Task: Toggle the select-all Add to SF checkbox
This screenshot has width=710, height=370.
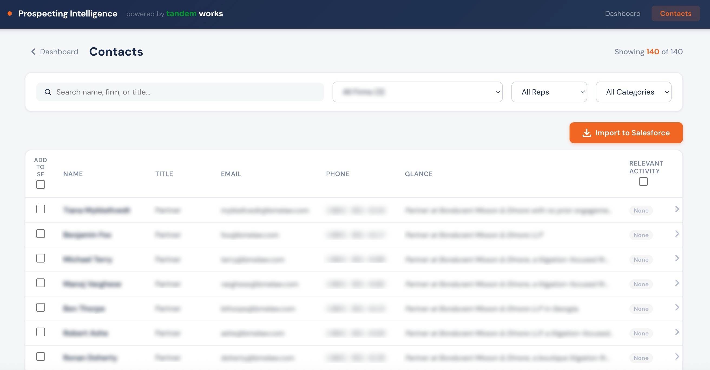Action: (x=40, y=184)
